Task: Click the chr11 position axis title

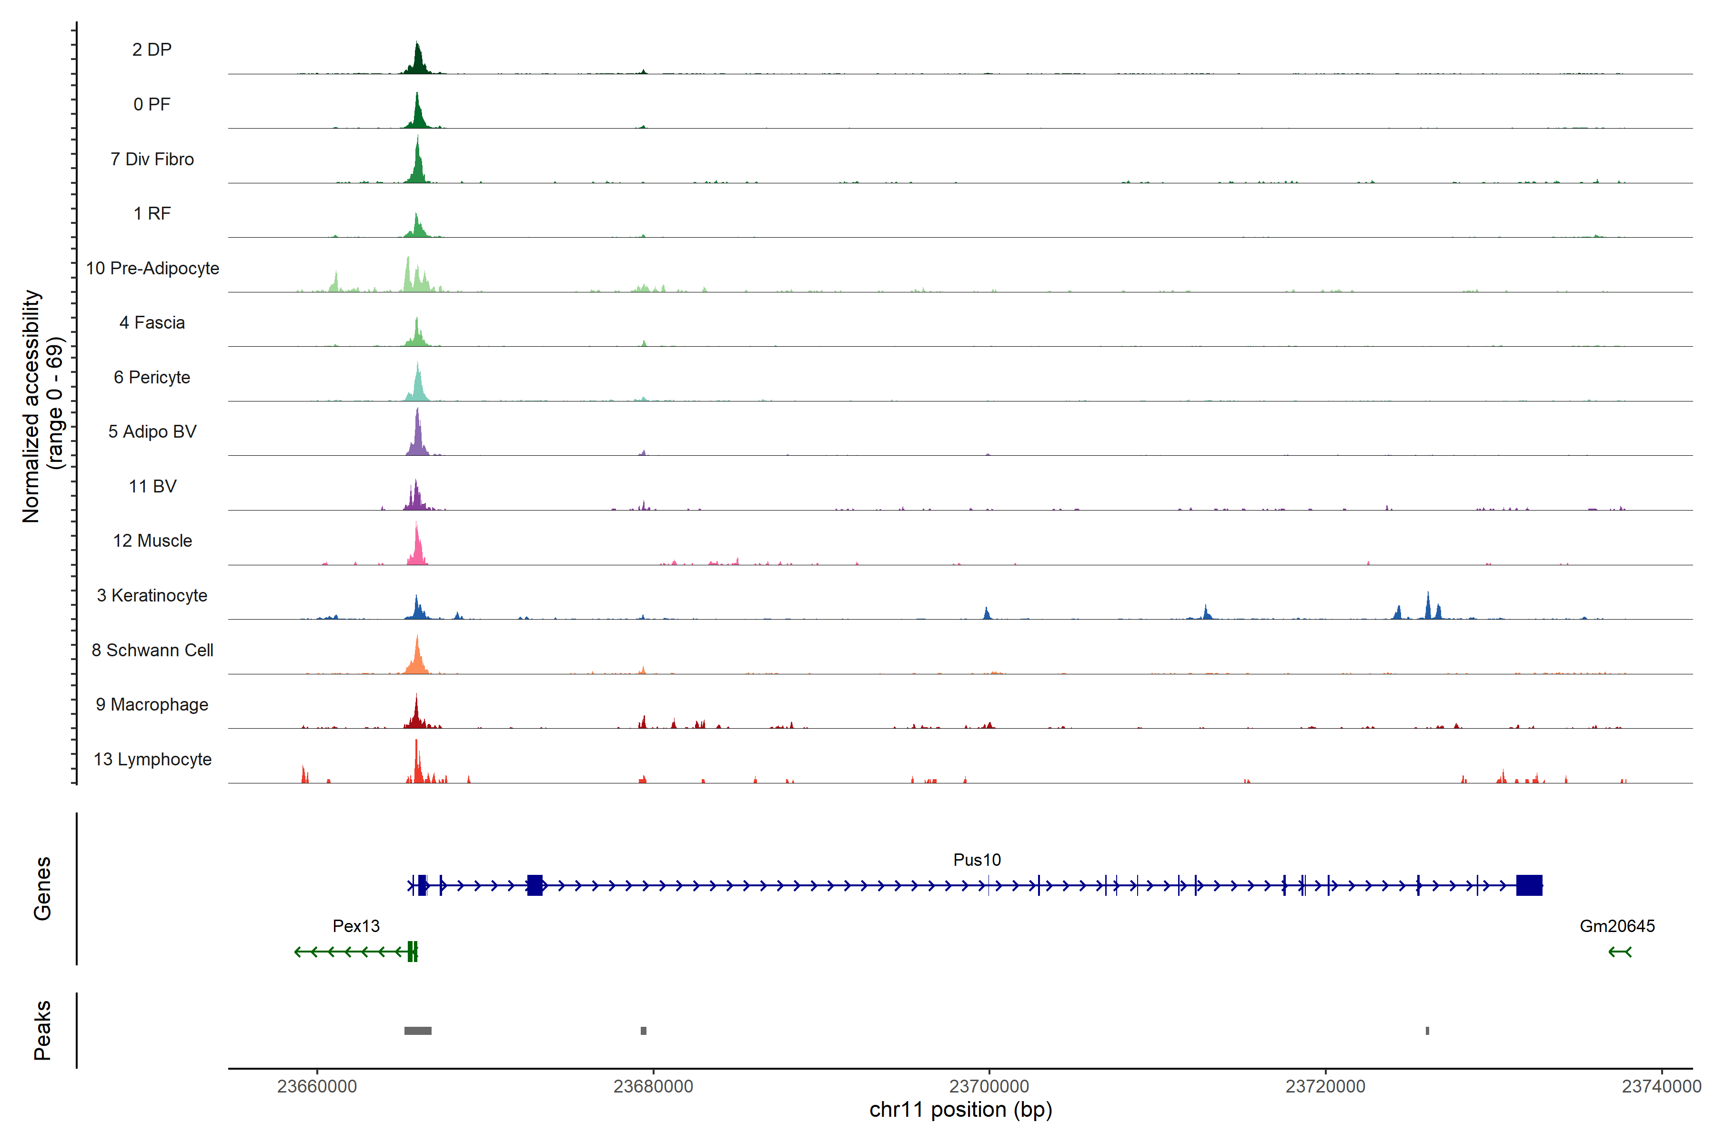Action: pos(960,1110)
